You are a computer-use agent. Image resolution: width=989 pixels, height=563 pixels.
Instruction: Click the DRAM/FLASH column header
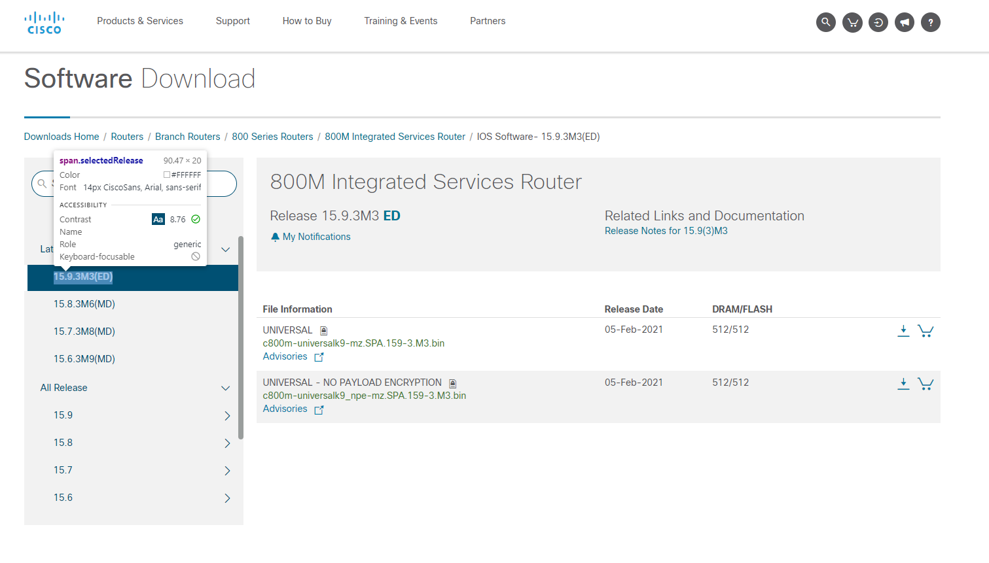click(x=742, y=309)
